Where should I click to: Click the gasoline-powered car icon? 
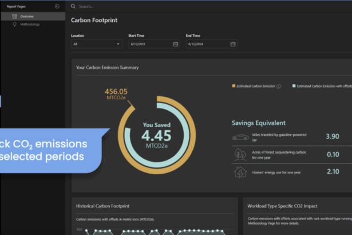[x=240, y=137]
